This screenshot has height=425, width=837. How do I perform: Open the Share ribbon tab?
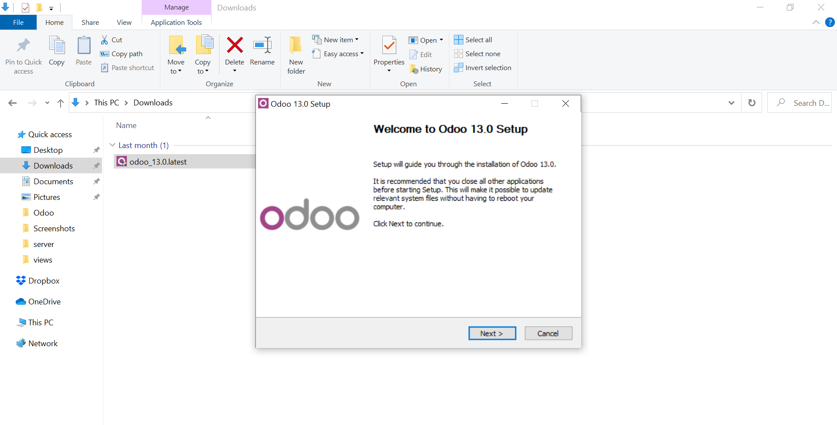pos(90,22)
